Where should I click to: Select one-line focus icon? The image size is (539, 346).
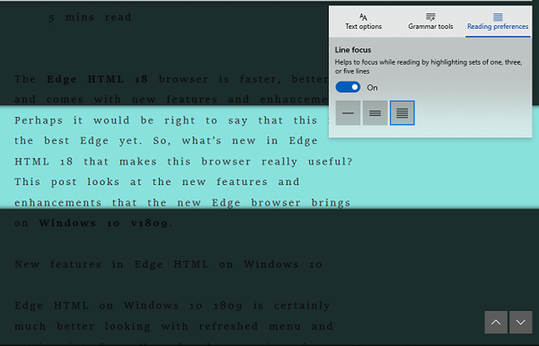point(348,113)
